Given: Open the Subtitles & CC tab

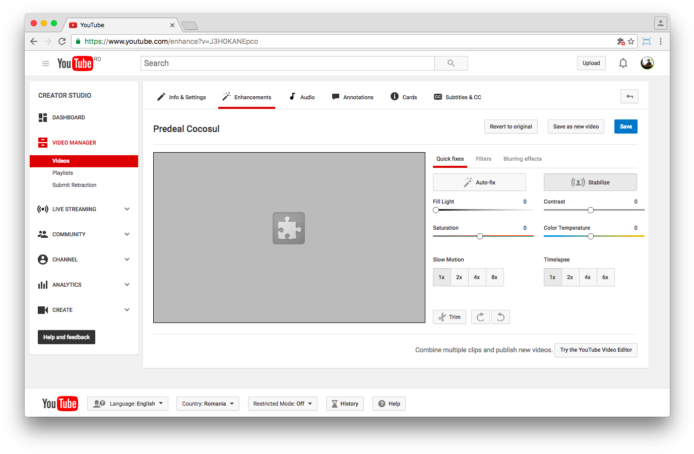Looking at the screenshot, I should [x=457, y=97].
